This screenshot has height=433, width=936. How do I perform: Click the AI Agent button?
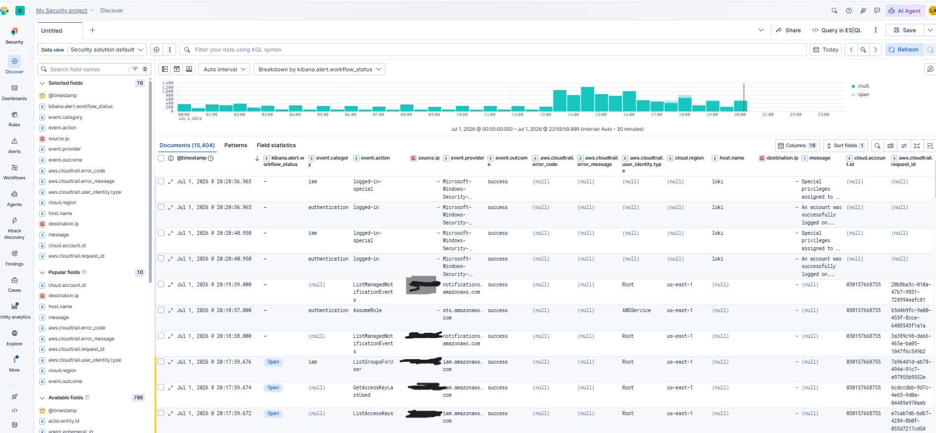pyautogui.click(x=904, y=11)
